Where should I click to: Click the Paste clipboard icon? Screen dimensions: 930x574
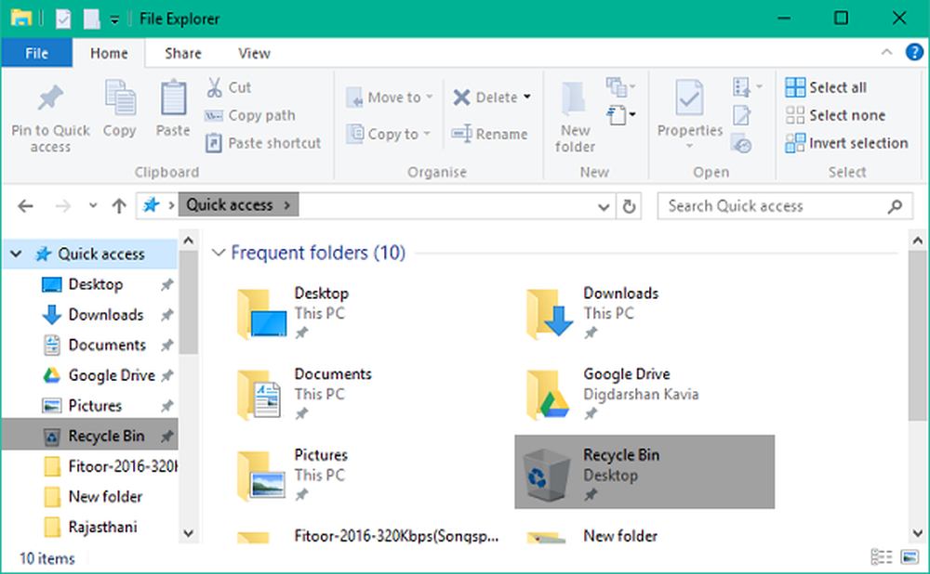pos(173,100)
